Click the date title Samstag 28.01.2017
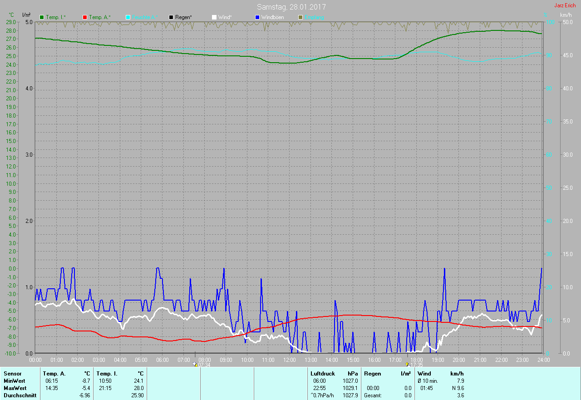This screenshot has width=581, height=400. click(291, 7)
